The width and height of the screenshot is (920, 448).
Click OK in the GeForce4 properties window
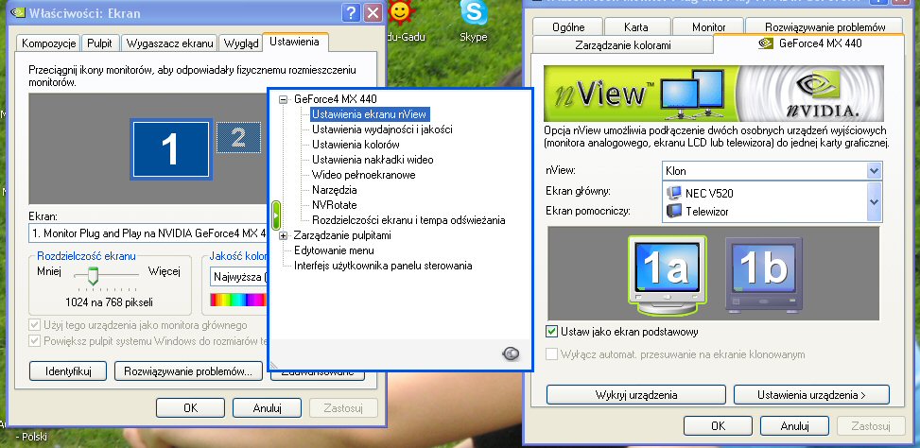pos(719,426)
